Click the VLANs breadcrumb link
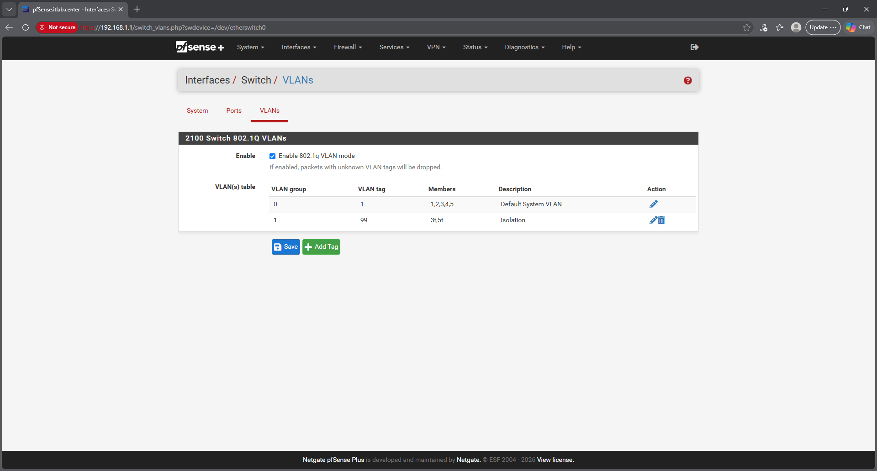877x471 pixels. tap(298, 80)
